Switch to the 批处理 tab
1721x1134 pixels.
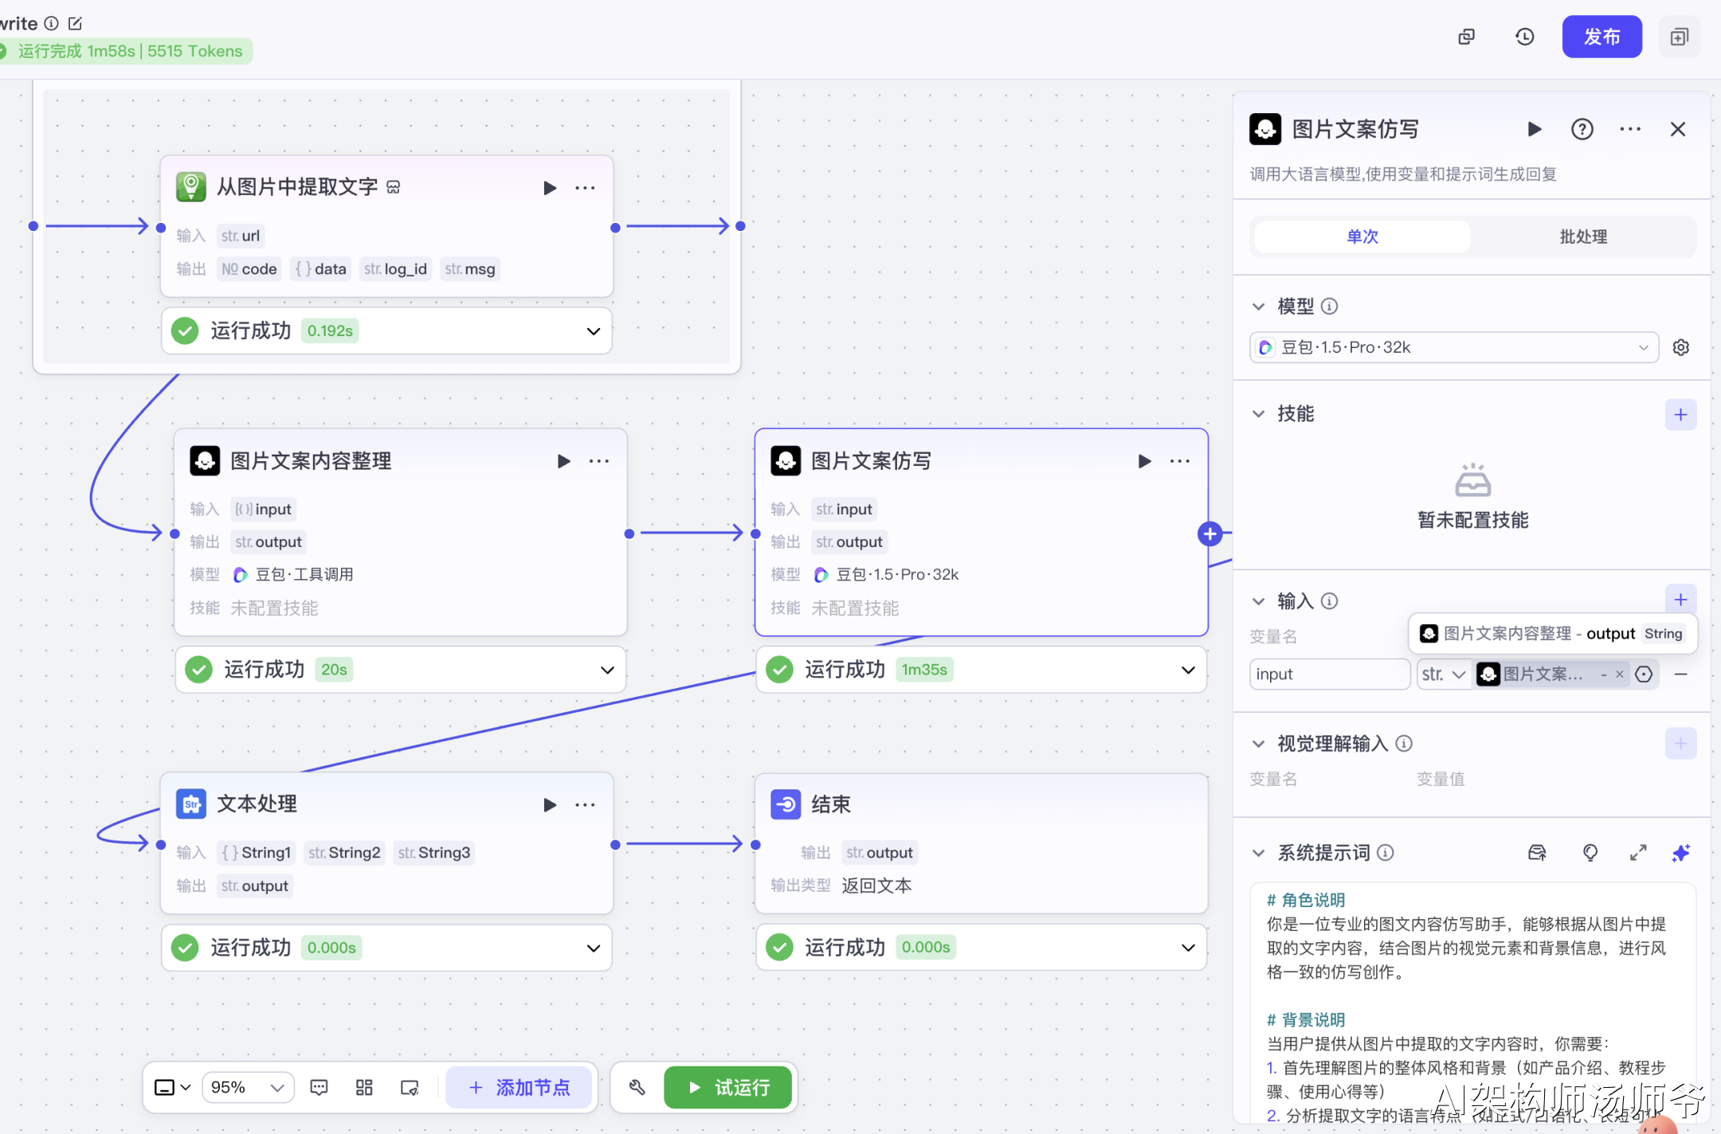(x=1582, y=237)
